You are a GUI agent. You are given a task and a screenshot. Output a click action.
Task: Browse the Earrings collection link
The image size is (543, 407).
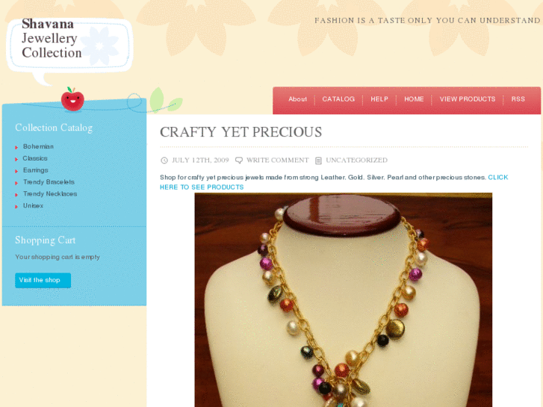35,170
